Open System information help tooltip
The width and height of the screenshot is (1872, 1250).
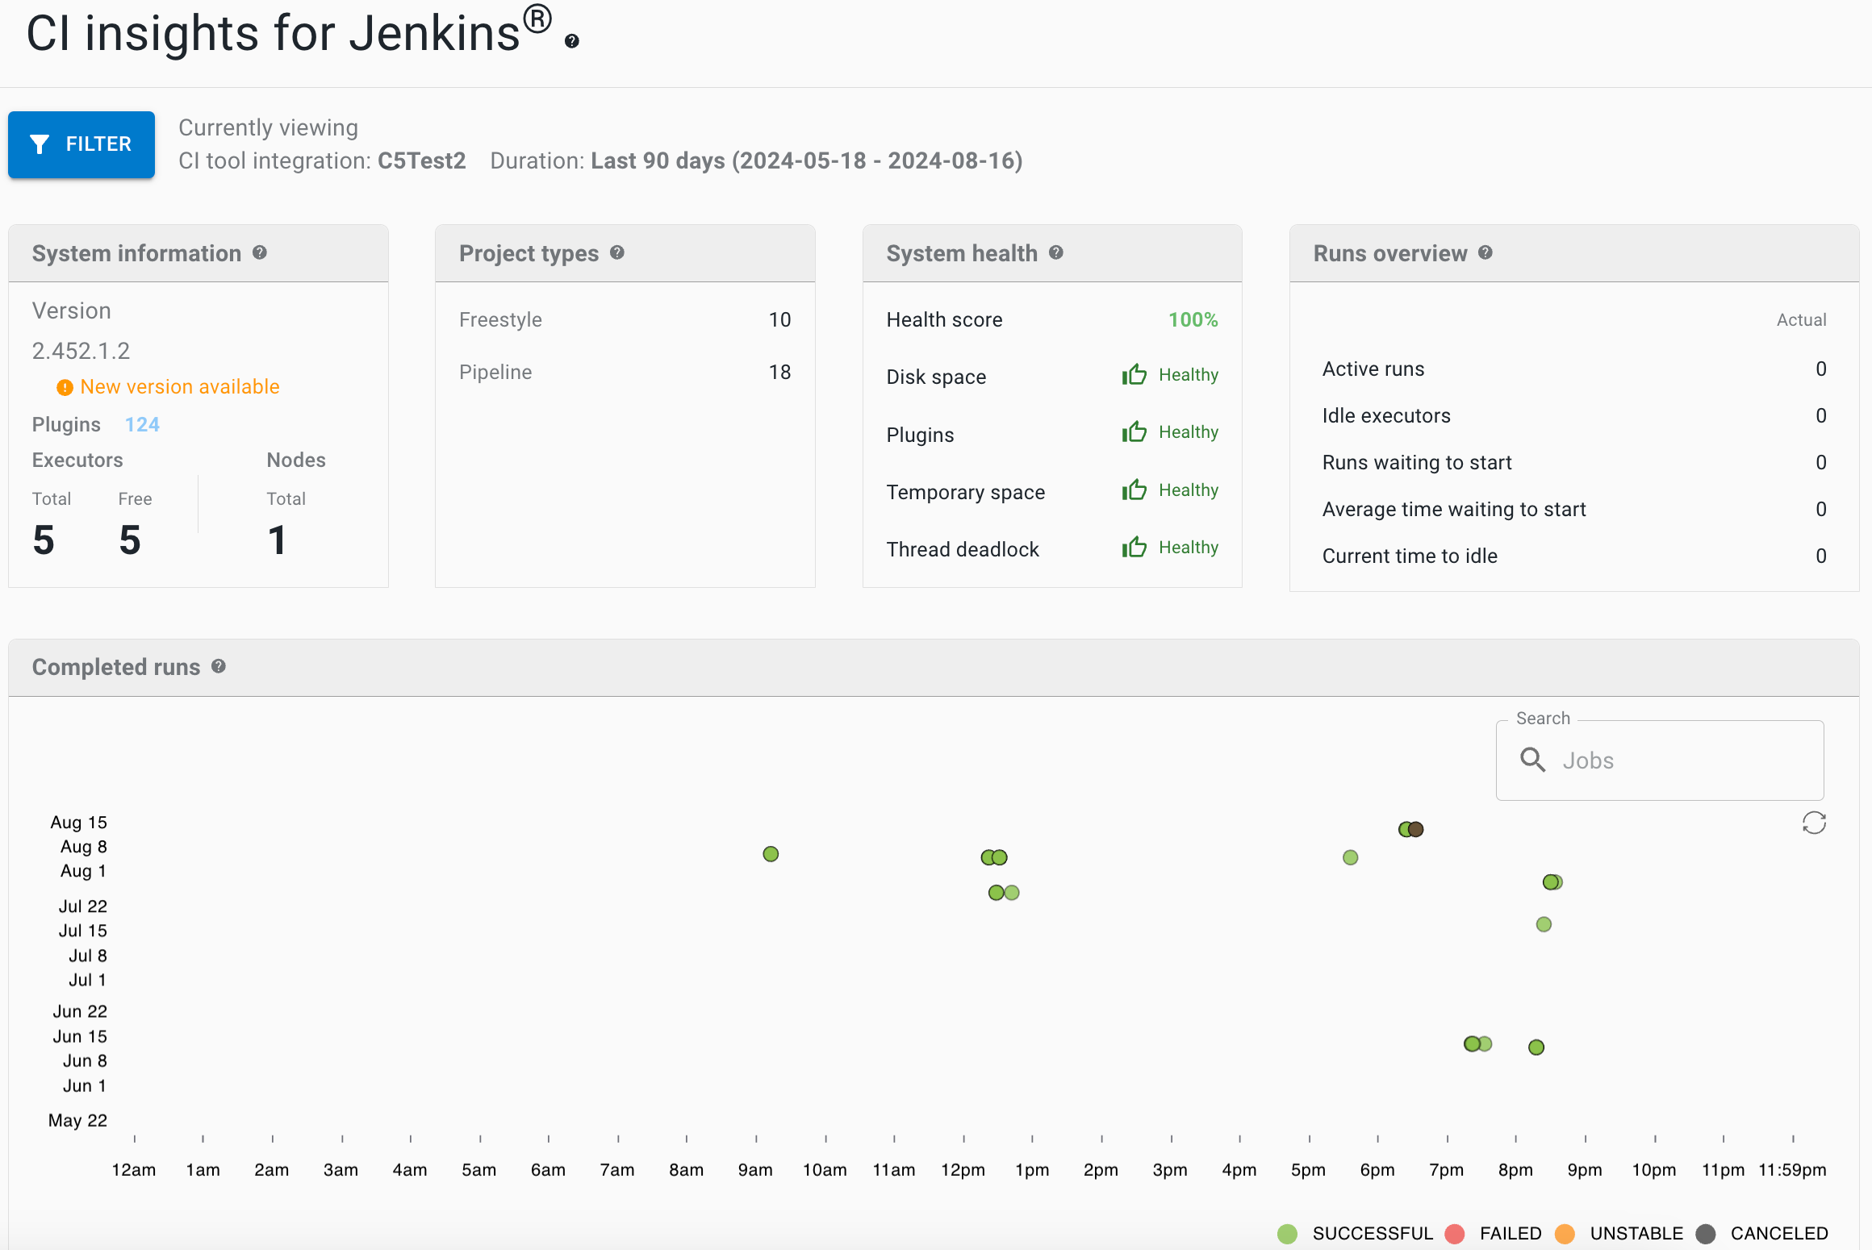pyautogui.click(x=260, y=252)
